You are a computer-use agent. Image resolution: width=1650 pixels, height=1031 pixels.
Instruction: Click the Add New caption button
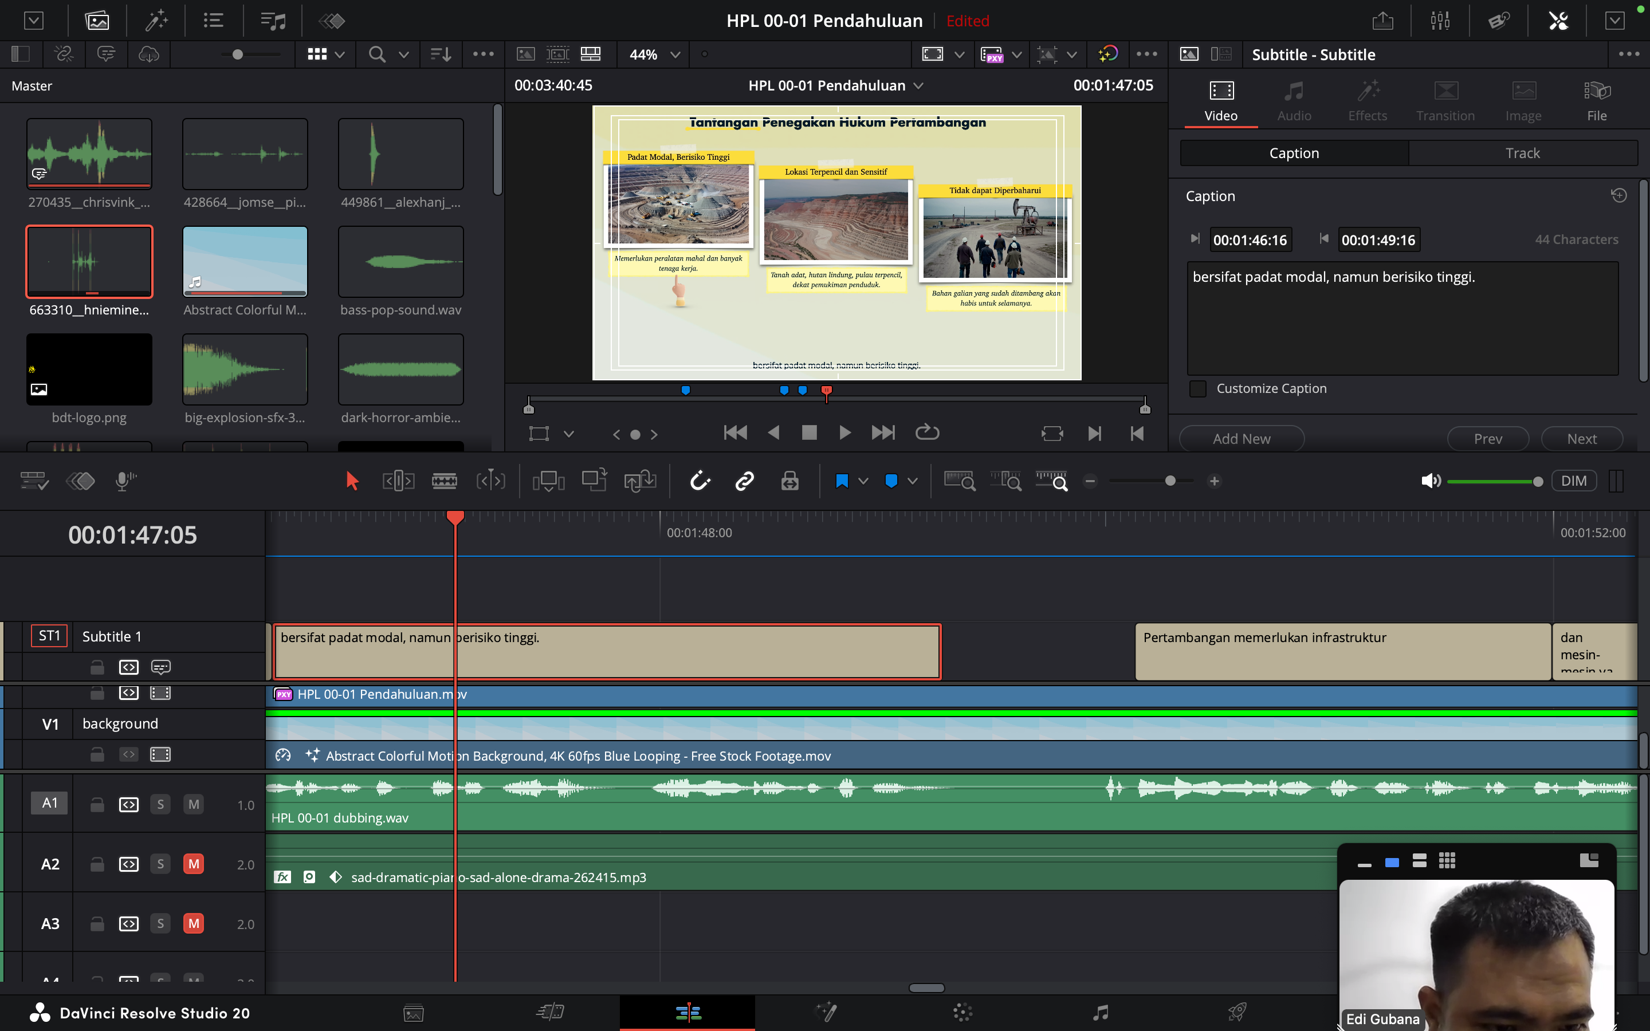point(1241,438)
